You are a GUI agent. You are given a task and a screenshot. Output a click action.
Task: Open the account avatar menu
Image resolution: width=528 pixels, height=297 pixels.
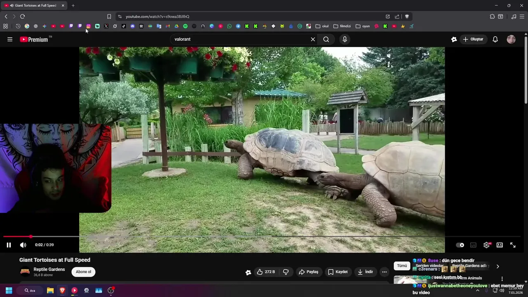[x=511, y=39]
